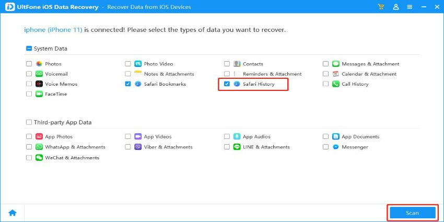Toggle the System Data select-all checkbox
Screen dimensions: 444x222
28,49
